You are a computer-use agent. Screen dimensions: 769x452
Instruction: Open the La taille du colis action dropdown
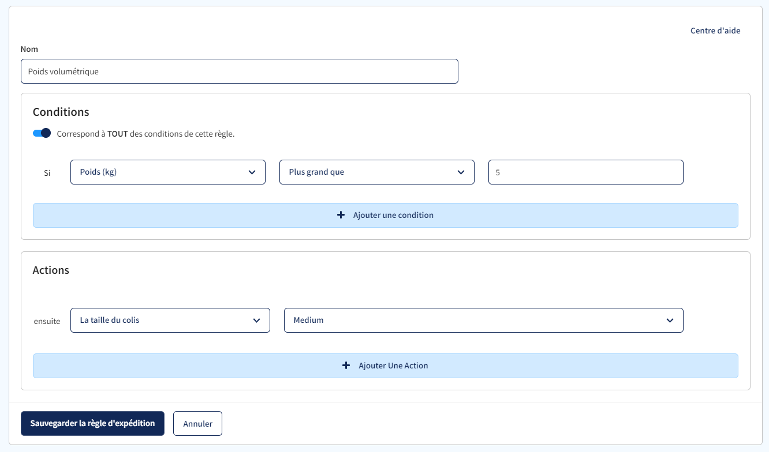coord(170,320)
